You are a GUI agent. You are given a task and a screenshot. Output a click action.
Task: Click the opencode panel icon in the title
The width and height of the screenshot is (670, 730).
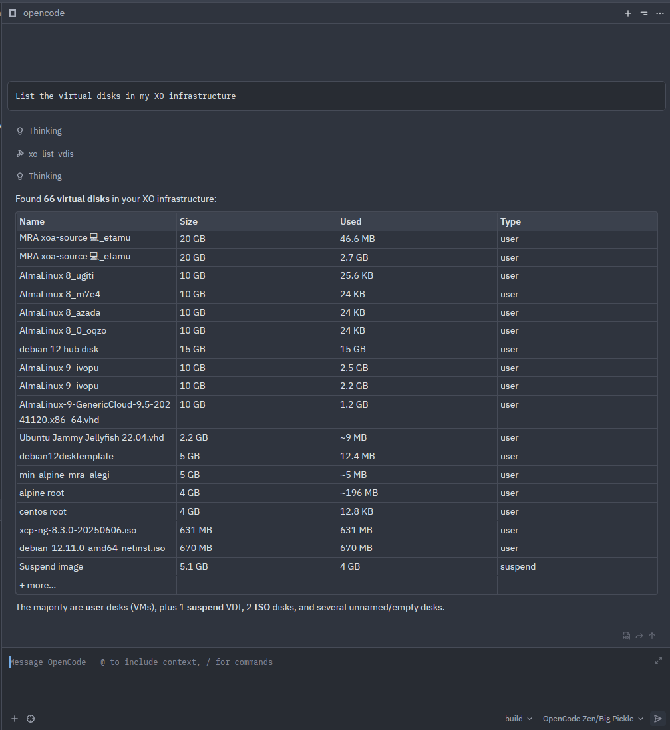pos(13,13)
